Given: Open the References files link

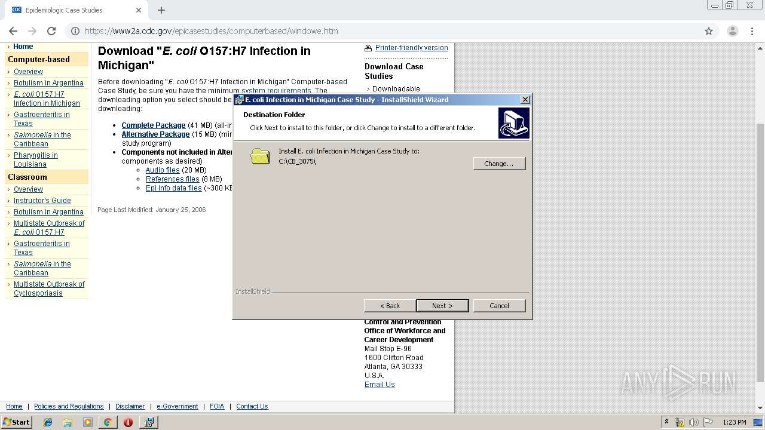Looking at the screenshot, I should coord(173,179).
